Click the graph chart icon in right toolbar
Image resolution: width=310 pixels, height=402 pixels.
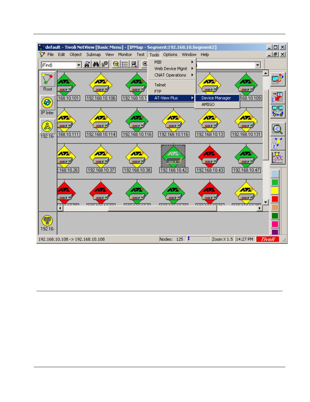278,157
